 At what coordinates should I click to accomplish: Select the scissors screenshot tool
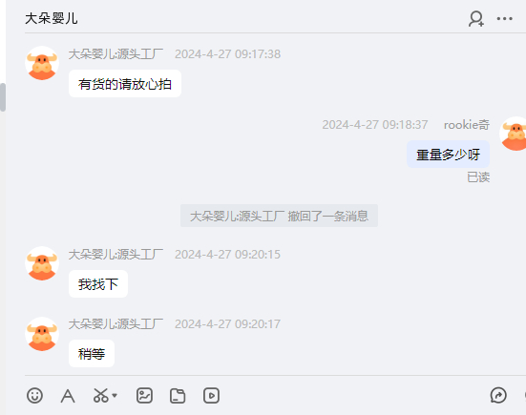(x=100, y=396)
